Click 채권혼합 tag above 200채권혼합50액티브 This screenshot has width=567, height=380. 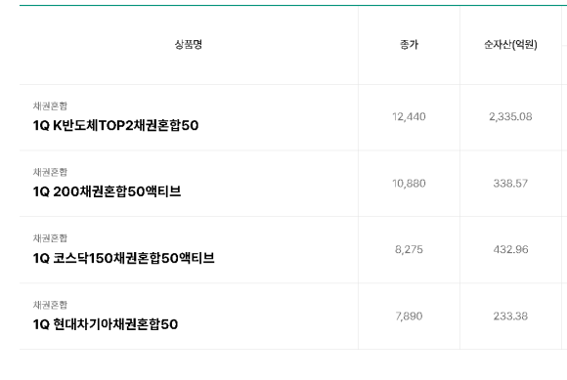point(50,172)
